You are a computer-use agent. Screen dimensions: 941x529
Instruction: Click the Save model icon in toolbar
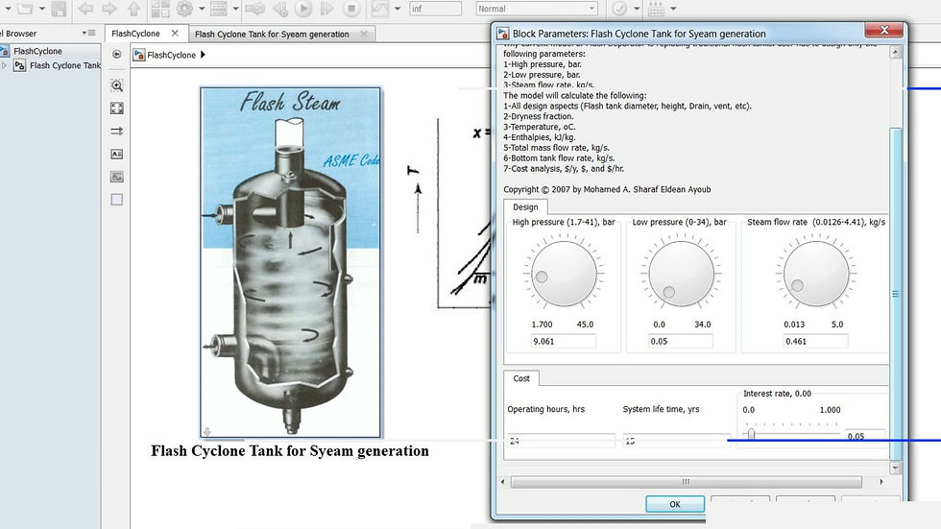point(59,9)
